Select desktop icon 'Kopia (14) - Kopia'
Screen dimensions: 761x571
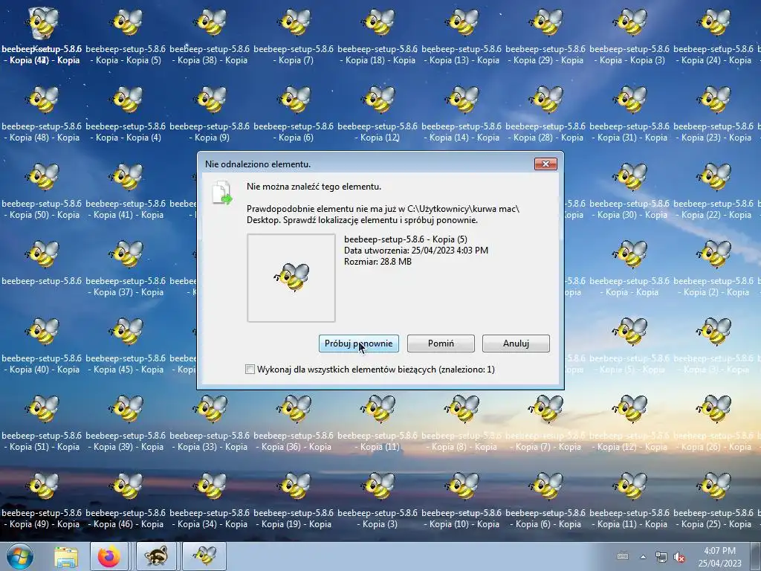(462, 115)
